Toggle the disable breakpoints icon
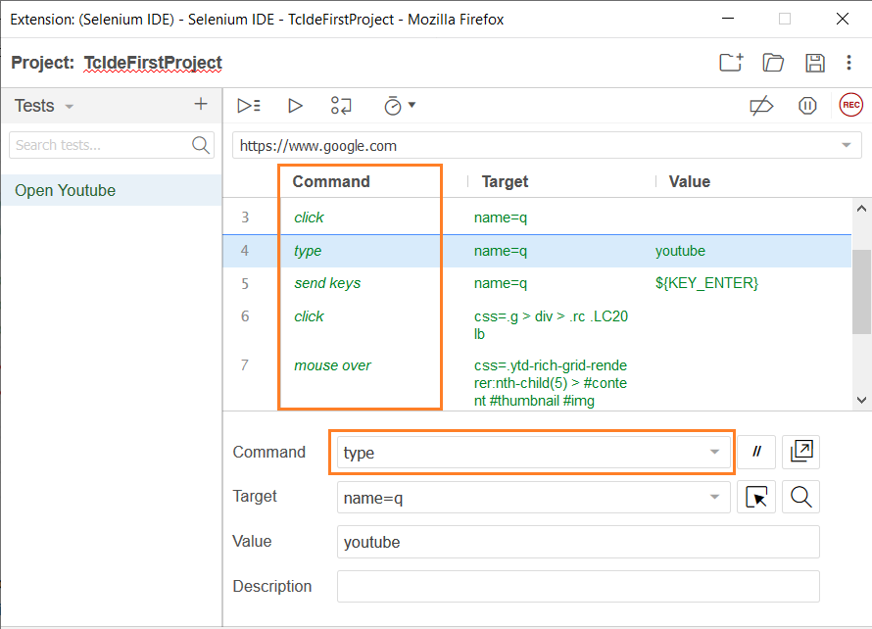 tap(761, 105)
